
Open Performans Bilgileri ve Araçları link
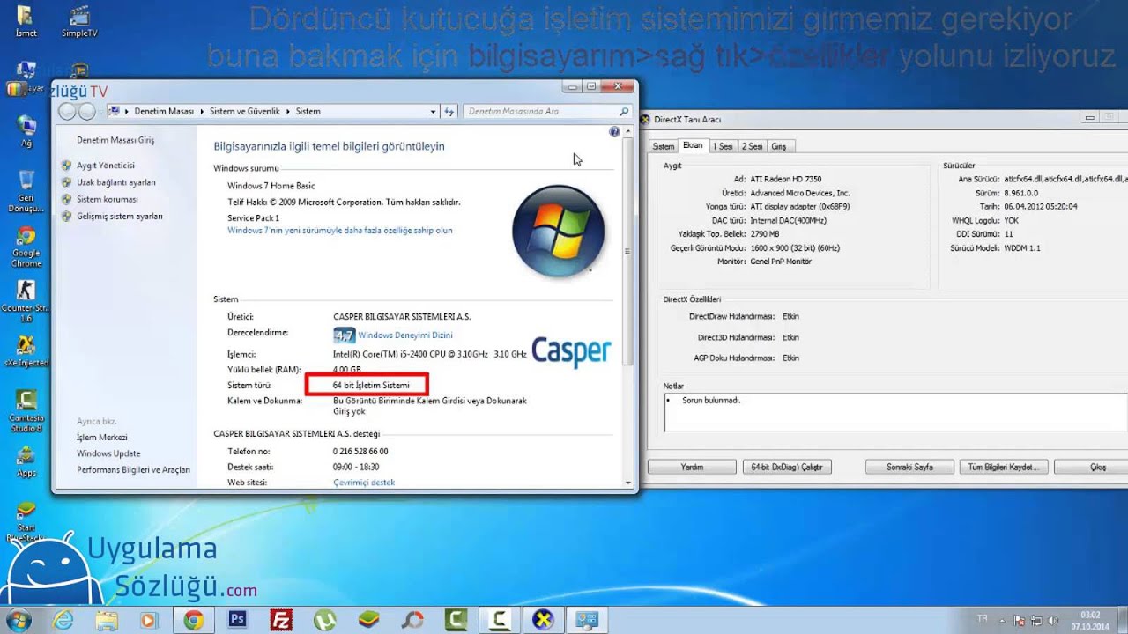click(x=133, y=469)
